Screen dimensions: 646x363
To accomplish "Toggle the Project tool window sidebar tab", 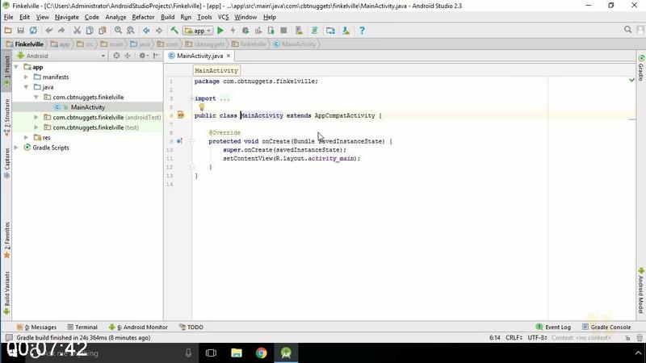I will click(x=6, y=72).
